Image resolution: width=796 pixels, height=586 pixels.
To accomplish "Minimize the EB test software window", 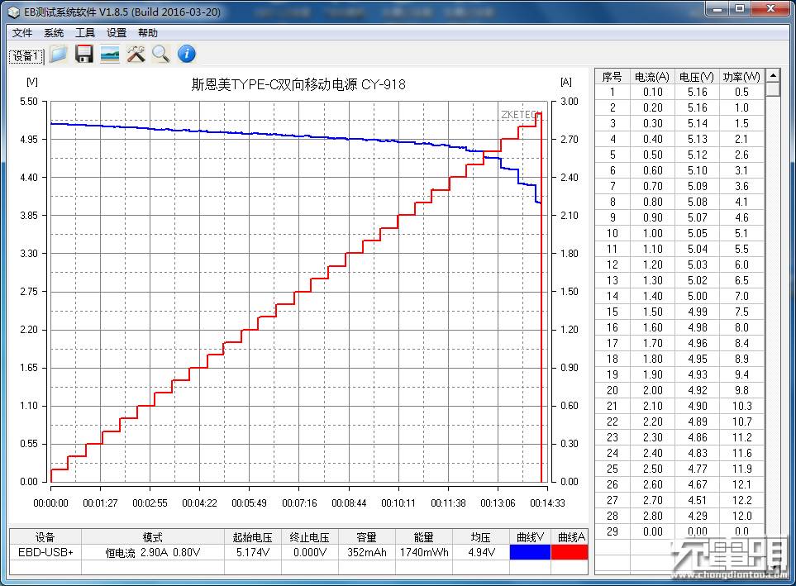I will coord(717,8).
